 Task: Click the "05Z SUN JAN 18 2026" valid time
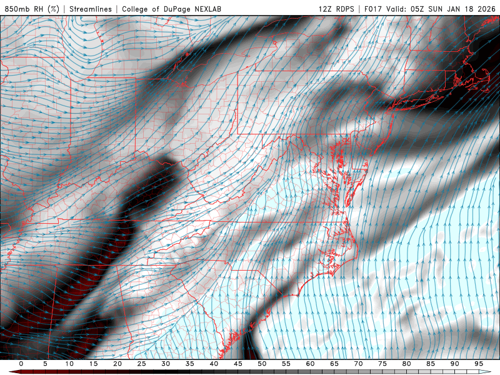[x=453, y=9]
